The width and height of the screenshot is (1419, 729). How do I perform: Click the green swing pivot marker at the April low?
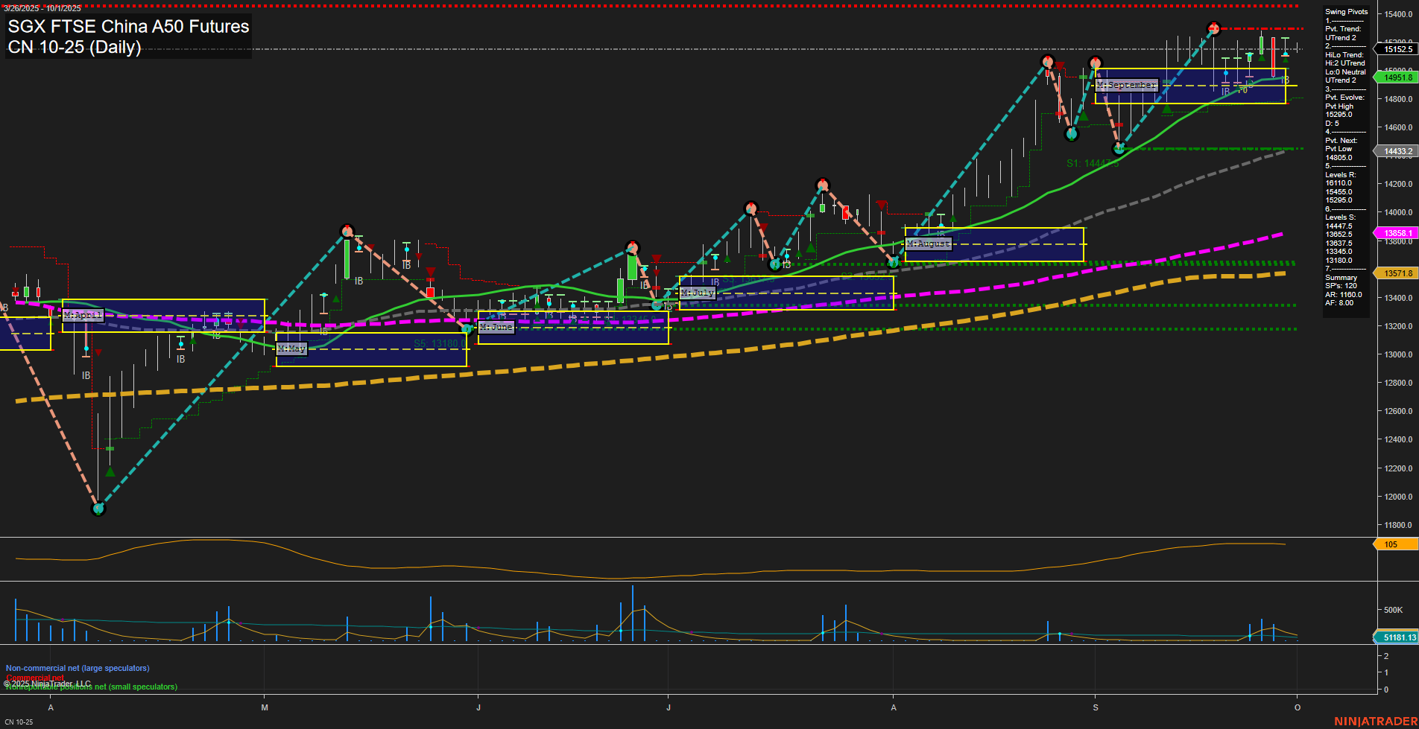[98, 509]
